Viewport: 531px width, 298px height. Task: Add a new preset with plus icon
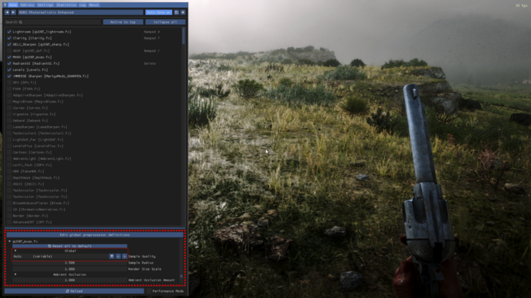point(183,12)
